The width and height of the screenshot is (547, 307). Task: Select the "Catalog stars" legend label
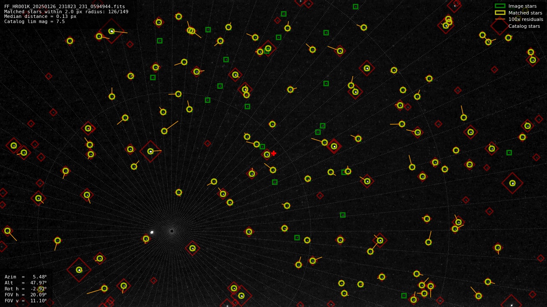(524, 26)
